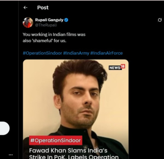Open the #IndianAirForce hashtag
Screen dimensions: 164x159
106,53
